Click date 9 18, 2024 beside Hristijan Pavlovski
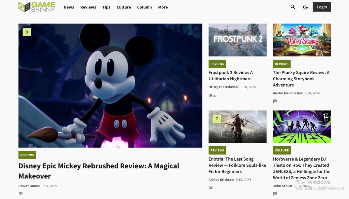 click(x=248, y=87)
